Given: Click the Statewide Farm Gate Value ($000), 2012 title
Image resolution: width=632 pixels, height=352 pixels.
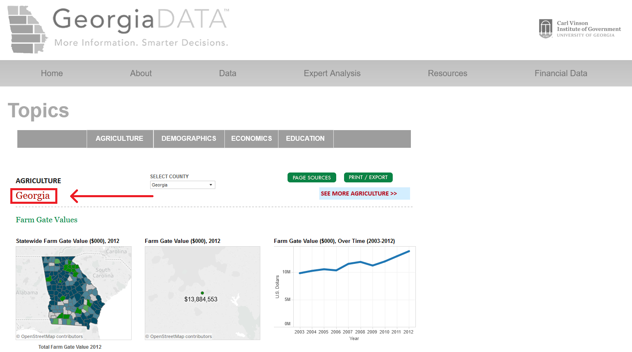Looking at the screenshot, I should click(x=68, y=241).
